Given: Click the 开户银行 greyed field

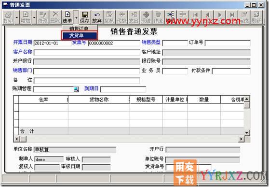Looking at the screenshot, I should tap(86, 62).
